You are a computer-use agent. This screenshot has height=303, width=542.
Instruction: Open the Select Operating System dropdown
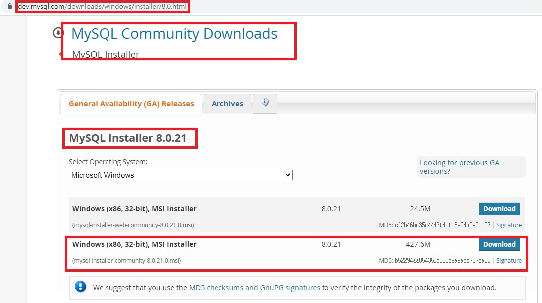181,175
